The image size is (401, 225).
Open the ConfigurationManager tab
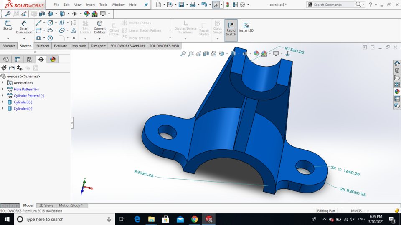pos(29,60)
